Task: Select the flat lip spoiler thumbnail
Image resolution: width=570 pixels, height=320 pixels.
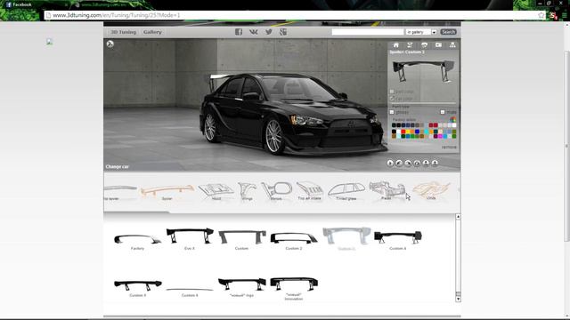Action: point(190,292)
